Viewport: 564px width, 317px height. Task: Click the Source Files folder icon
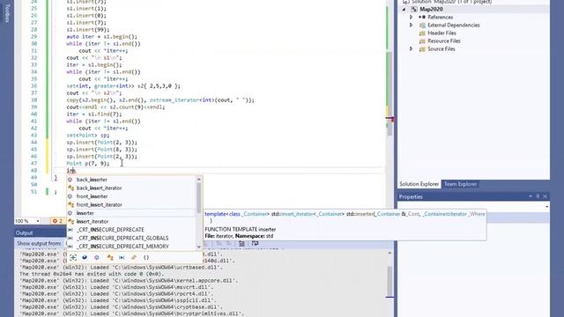coord(422,49)
